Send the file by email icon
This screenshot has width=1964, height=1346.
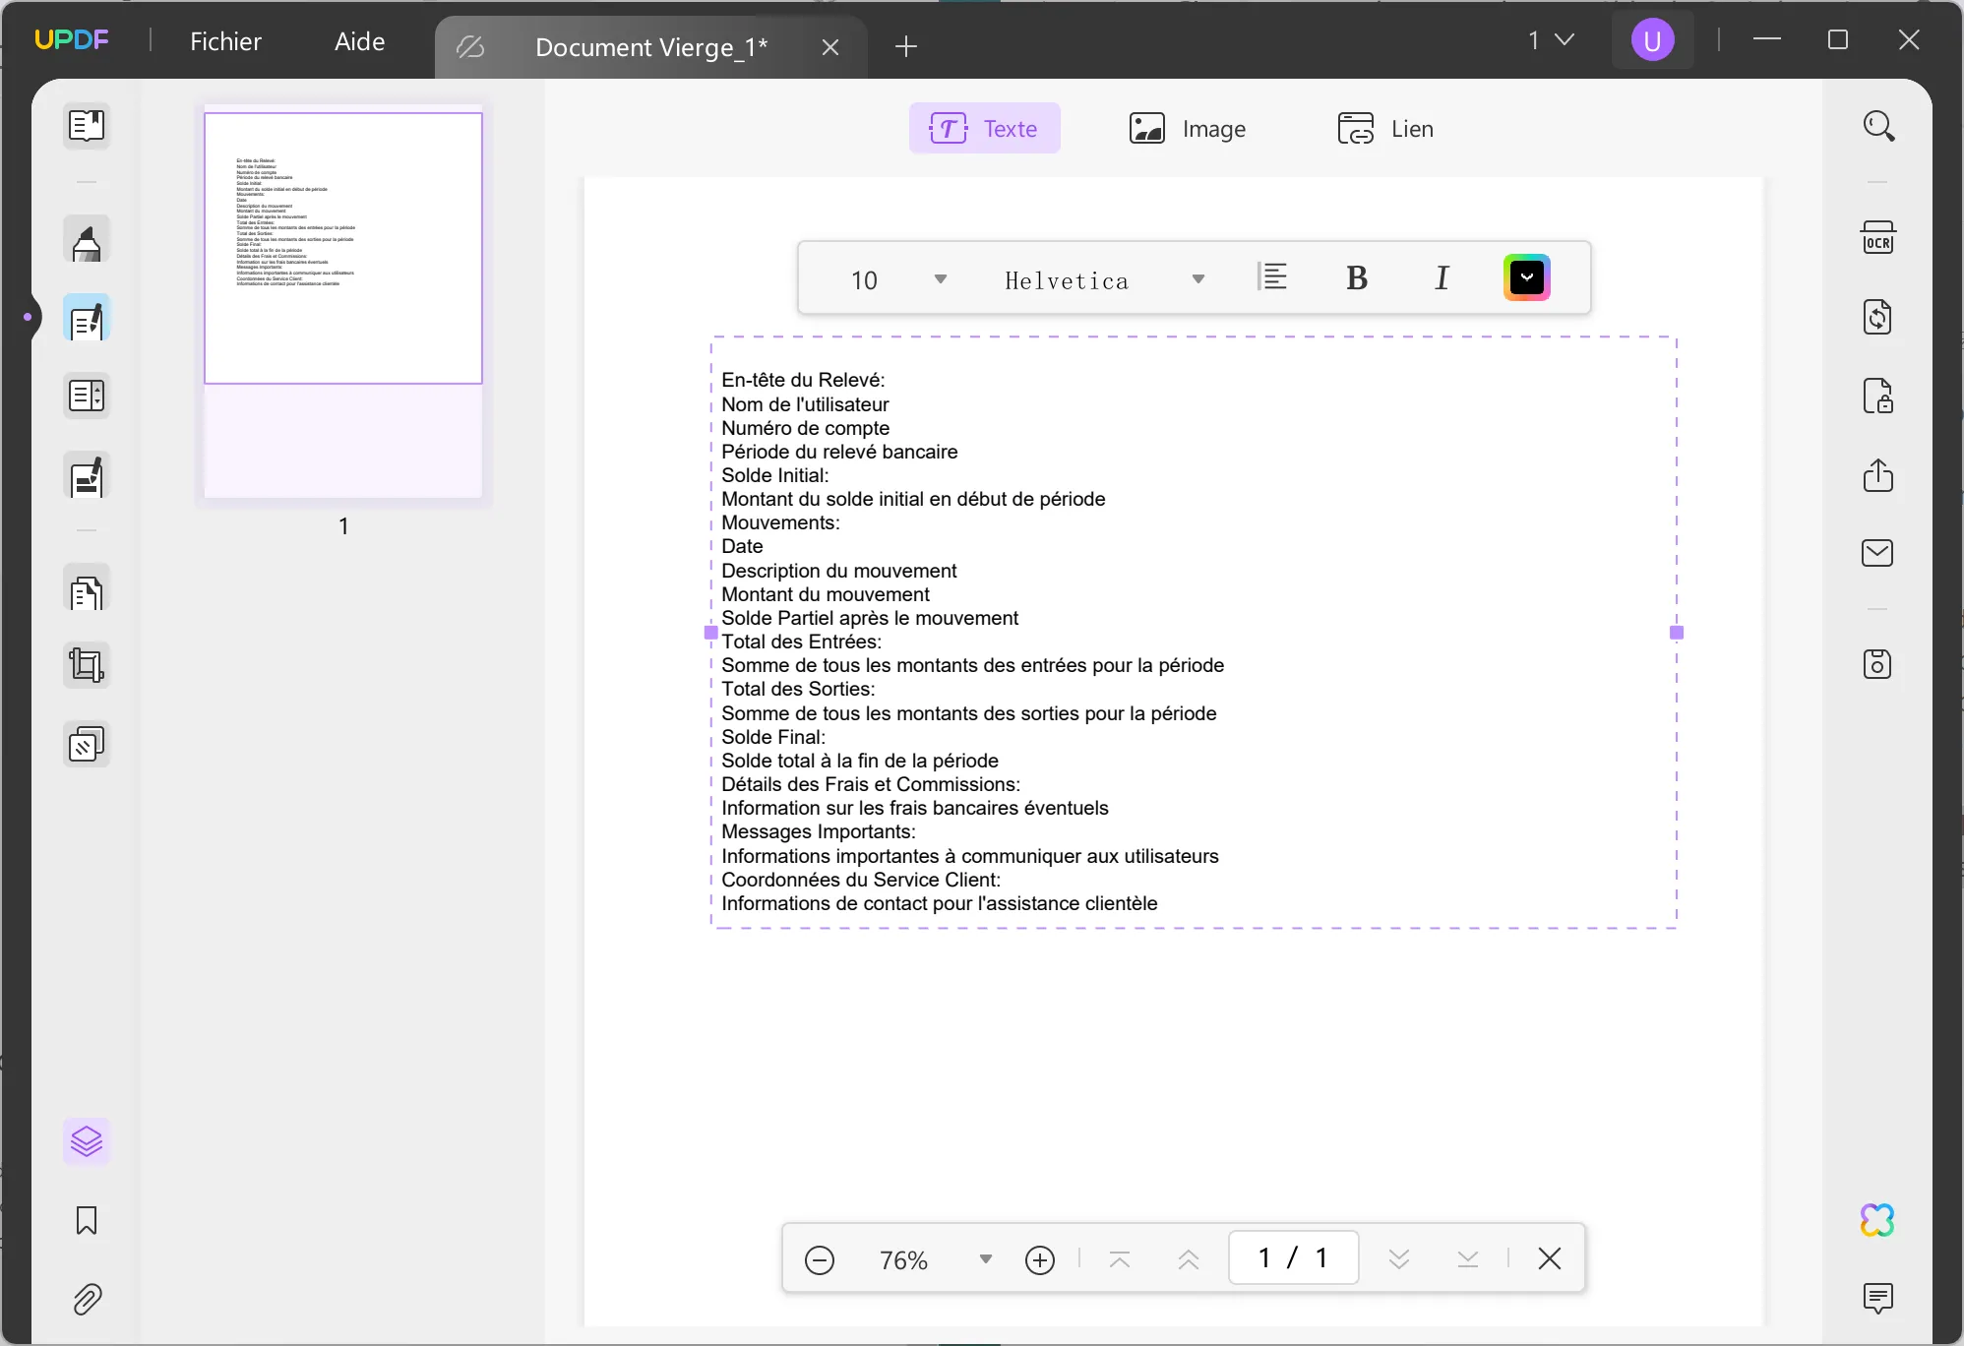[1878, 553]
